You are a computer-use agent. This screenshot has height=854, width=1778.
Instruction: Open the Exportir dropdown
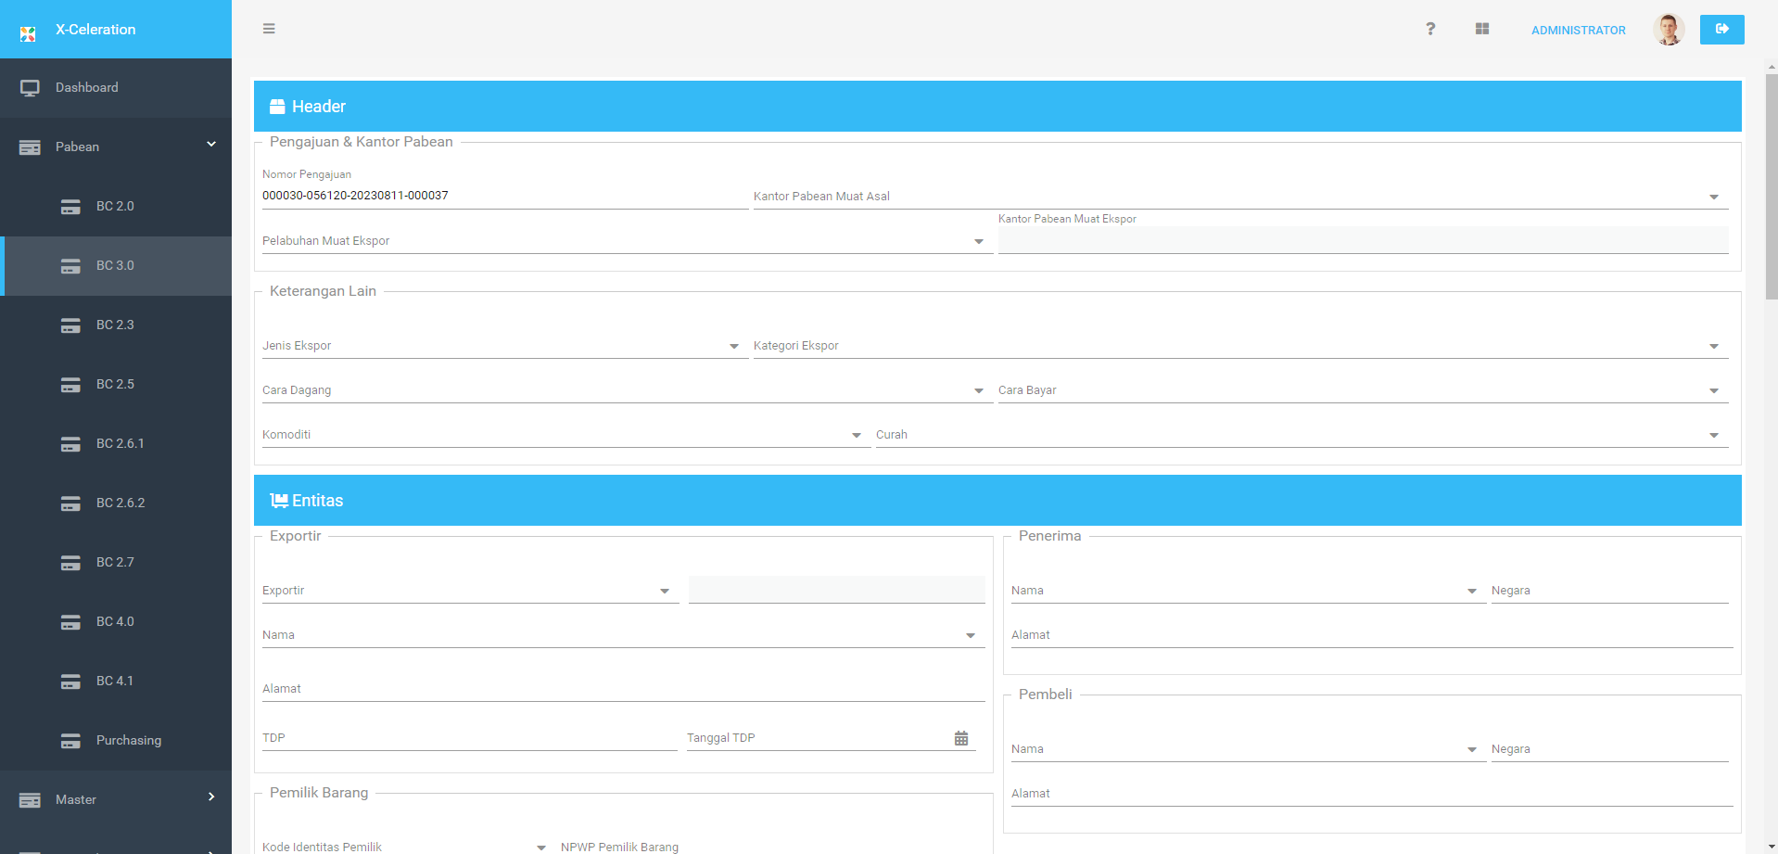[470, 591]
